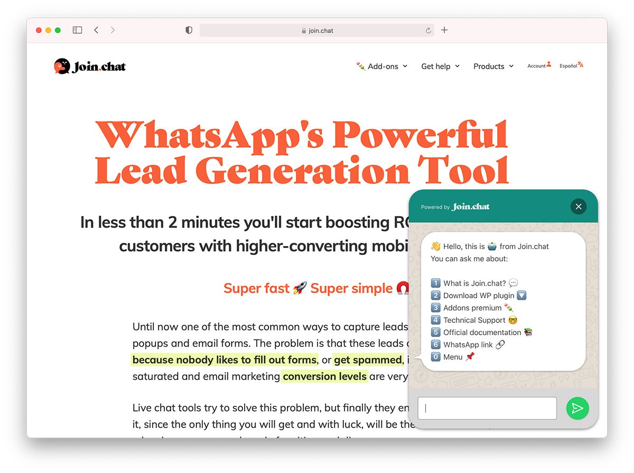Image resolution: width=634 pixels, height=473 pixels.
Task: Click the Account person icon
Action: pyautogui.click(x=549, y=64)
